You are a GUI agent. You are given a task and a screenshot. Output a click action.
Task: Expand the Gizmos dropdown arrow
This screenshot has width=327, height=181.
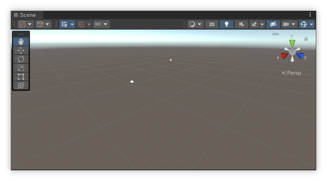(x=312, y=24)
